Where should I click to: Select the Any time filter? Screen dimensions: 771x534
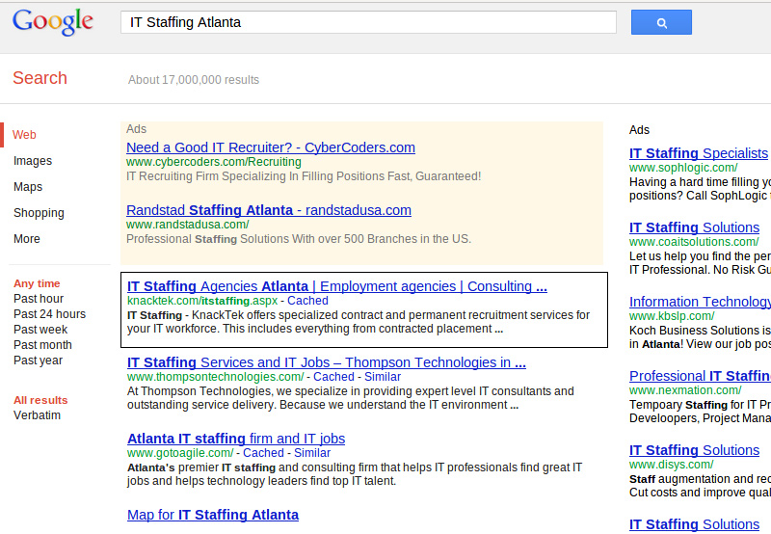pos(37,283)
